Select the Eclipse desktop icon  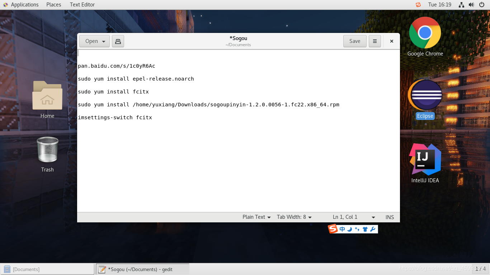[x=425, y=100]
